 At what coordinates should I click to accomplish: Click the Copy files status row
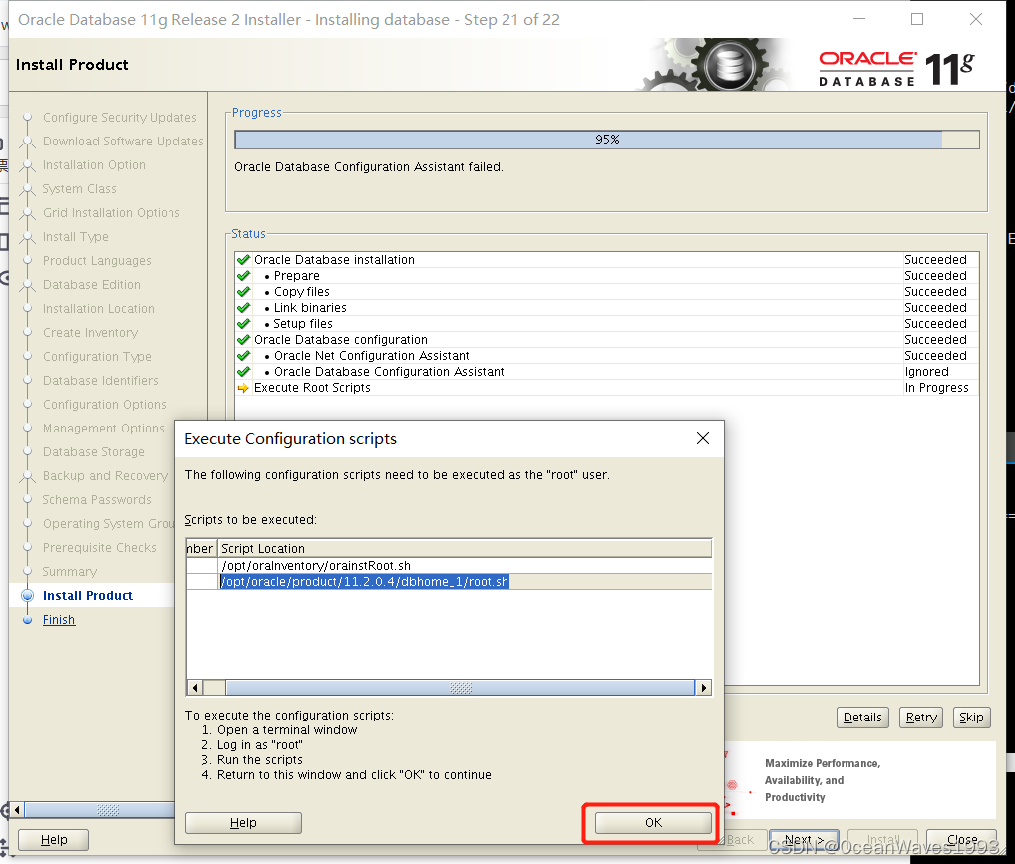tap(606, 291)
